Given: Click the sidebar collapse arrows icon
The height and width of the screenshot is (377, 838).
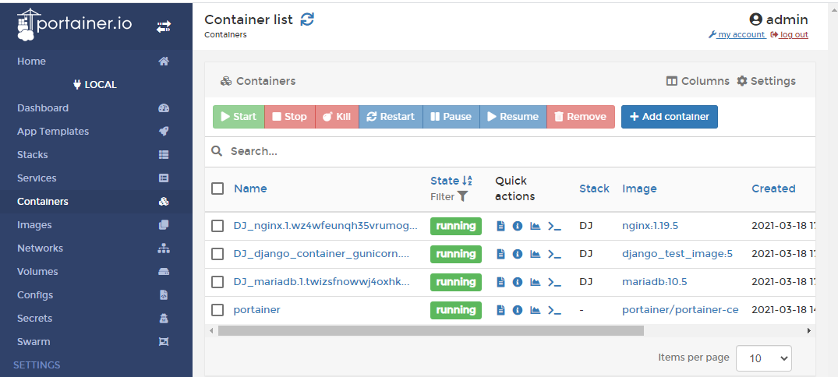Looking at the screenshot, I should click(x=164, y=26).
